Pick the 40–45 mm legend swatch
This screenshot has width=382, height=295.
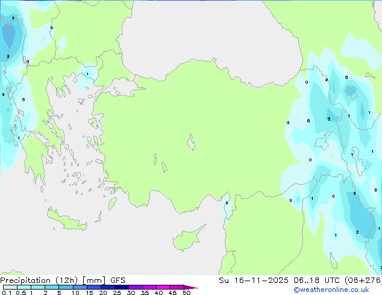[x=163, y=287]
